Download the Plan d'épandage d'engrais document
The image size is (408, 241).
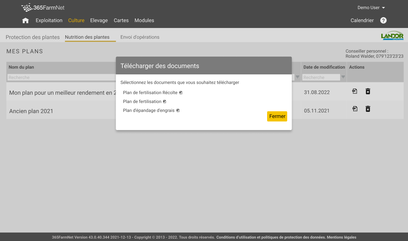[178, 111]
